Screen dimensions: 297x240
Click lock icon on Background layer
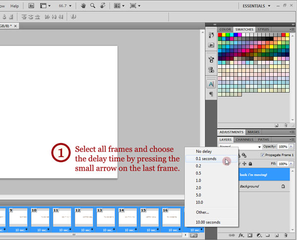(283, 186)
